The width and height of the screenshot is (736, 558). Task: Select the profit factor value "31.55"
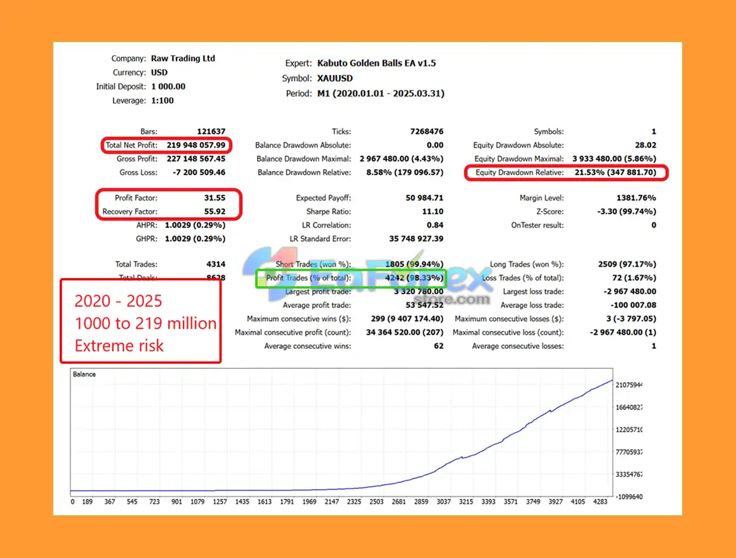(214, 198)
